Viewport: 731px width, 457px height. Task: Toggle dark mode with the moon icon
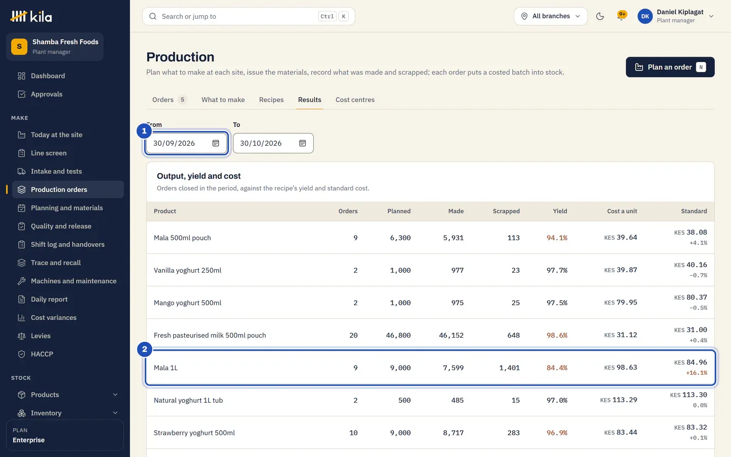click(x=600, y=16)
